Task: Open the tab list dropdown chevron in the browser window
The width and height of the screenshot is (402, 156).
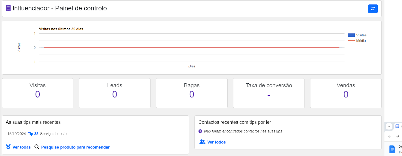Action: pyautogui.click(x=389, y=126)
